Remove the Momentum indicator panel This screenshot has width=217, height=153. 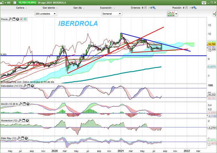point(27,120)
